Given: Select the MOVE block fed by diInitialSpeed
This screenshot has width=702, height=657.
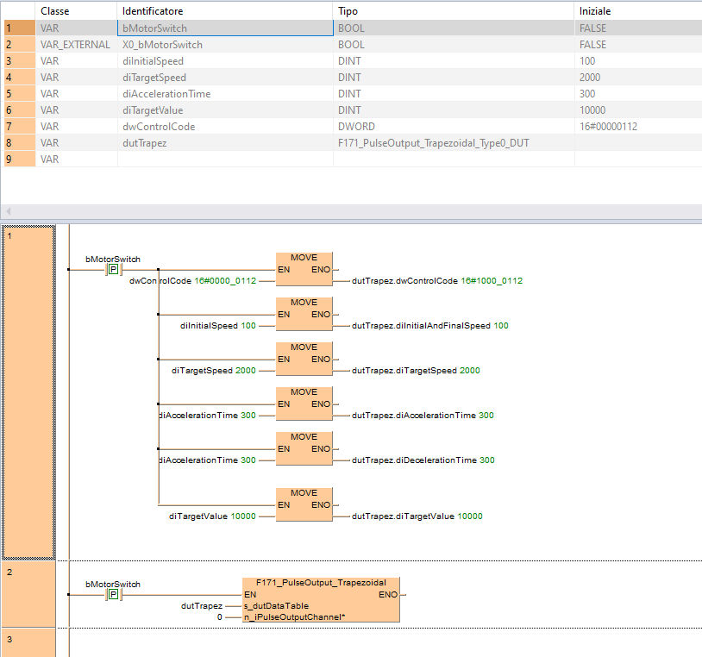Looking at the screenshot, I should click(304, 314).
